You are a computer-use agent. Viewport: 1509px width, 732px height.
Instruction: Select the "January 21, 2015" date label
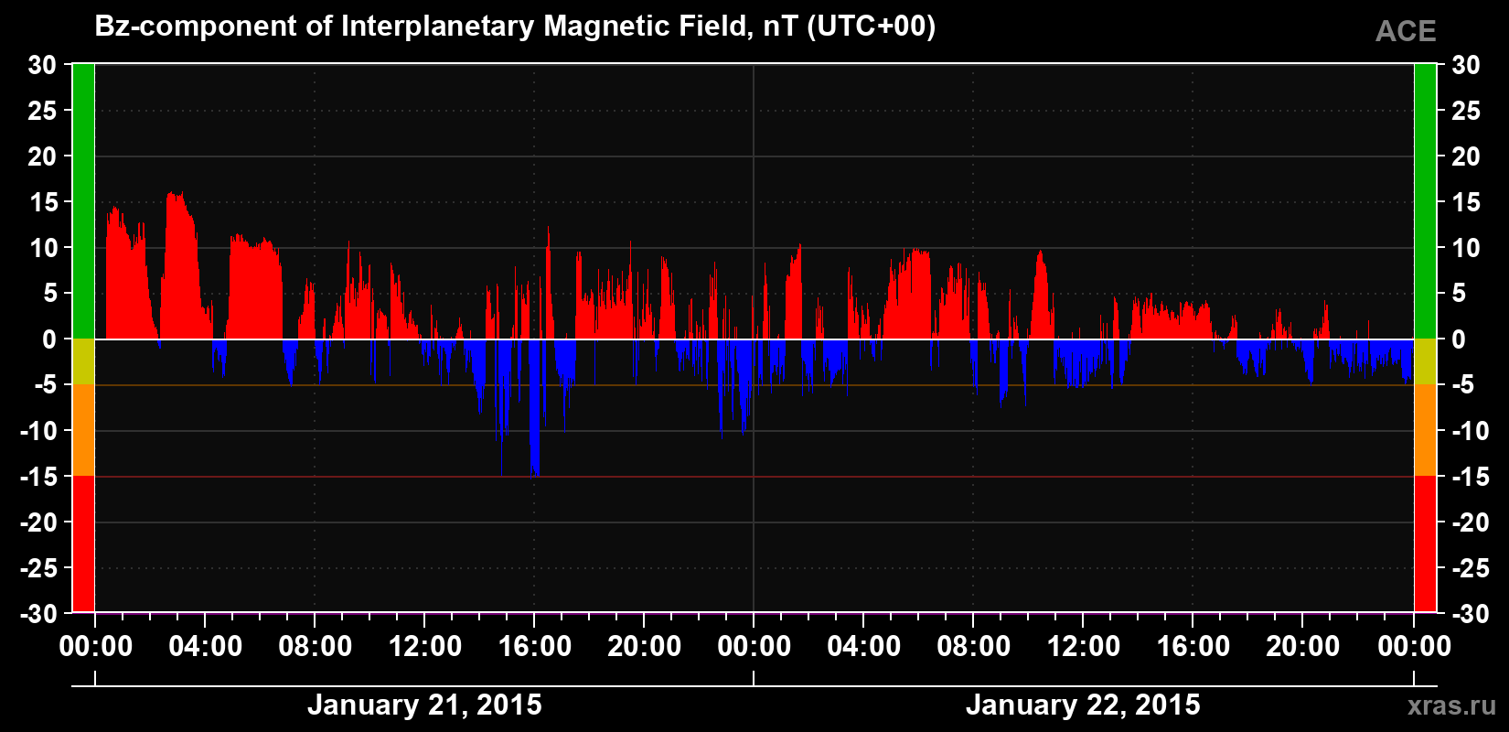pos(424,705)
